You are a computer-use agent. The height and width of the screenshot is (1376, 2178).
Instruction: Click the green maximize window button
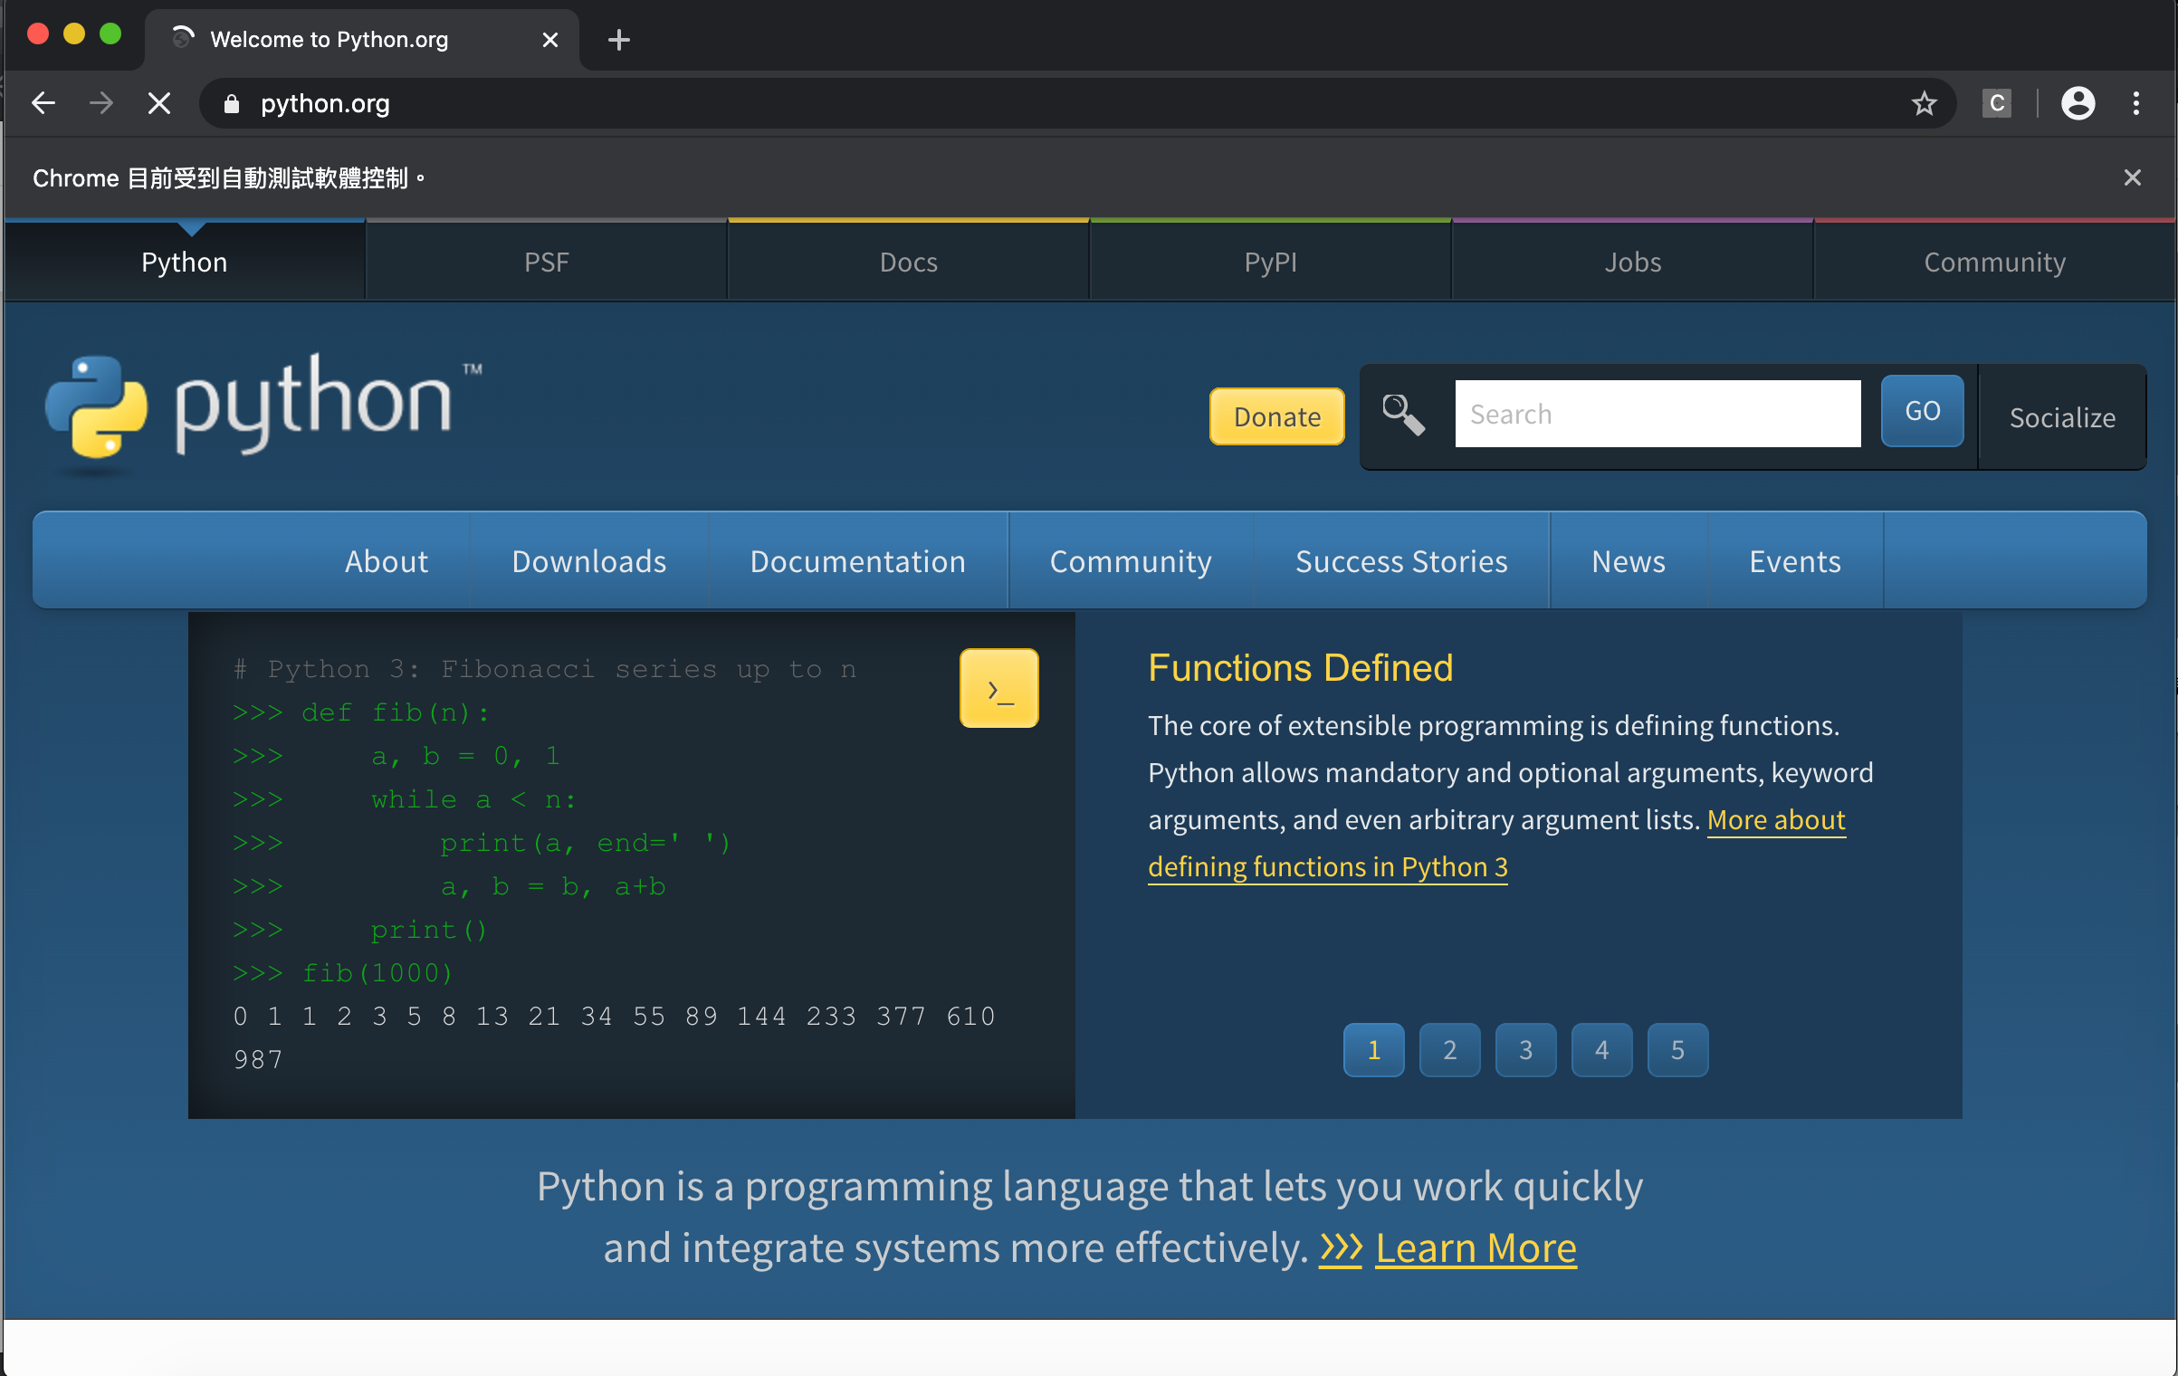(110, 34)
